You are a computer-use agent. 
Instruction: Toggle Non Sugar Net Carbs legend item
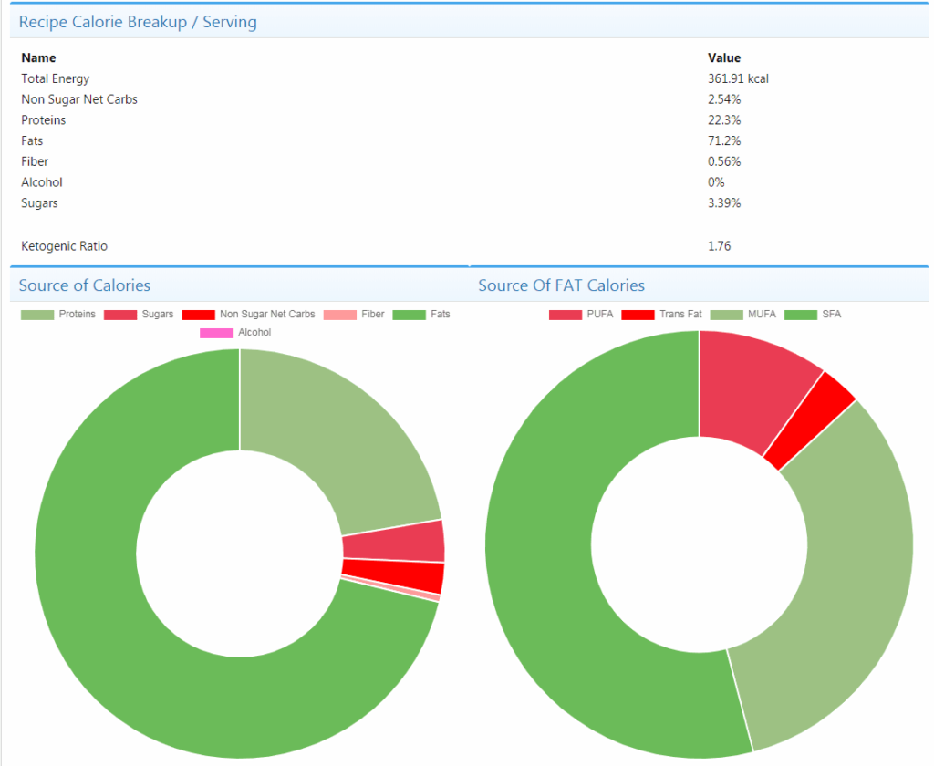tap(248, 314)
